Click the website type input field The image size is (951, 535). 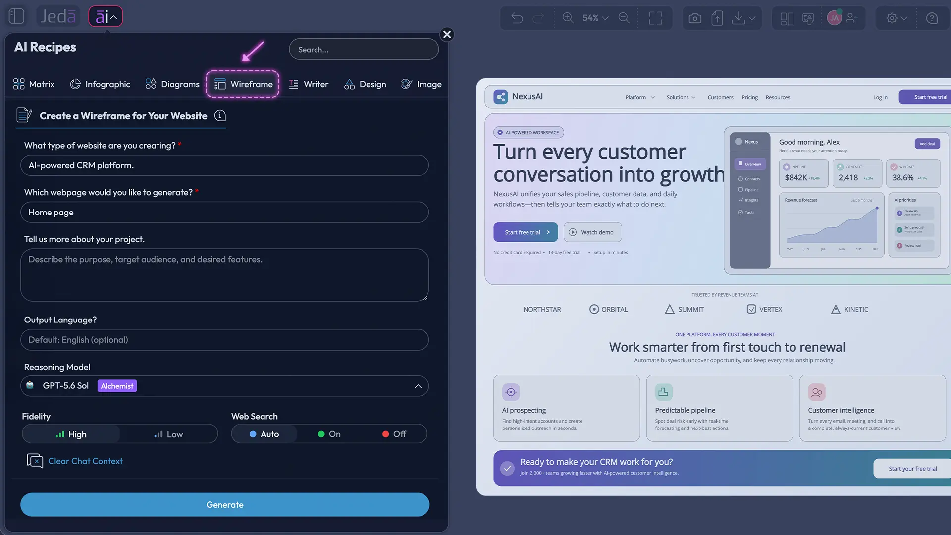point(224,165)
